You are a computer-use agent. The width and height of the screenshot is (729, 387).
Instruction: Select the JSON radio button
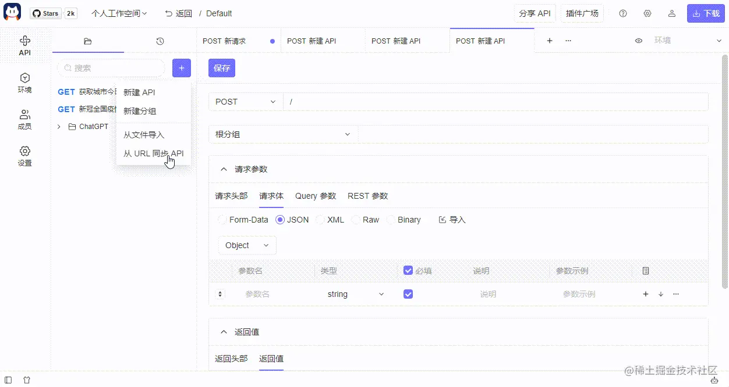click(280, 220)
